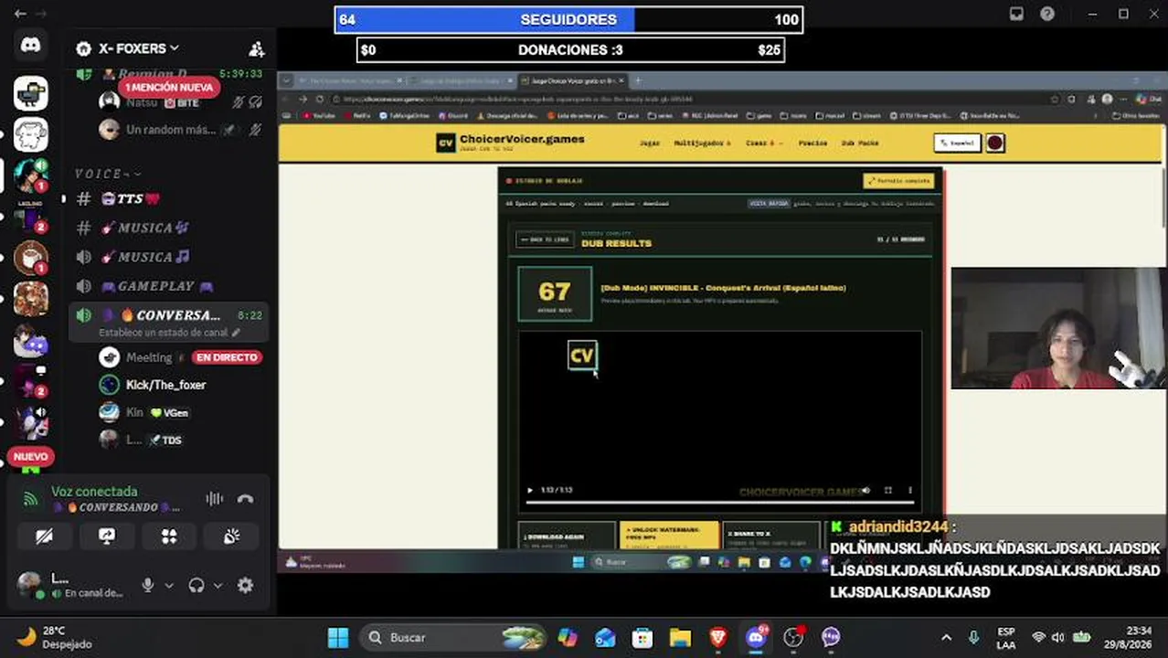Image resolution: width=1168 pixels, height=658 pixels.
Task: Open the soundboard
Action: coord(231,536)
